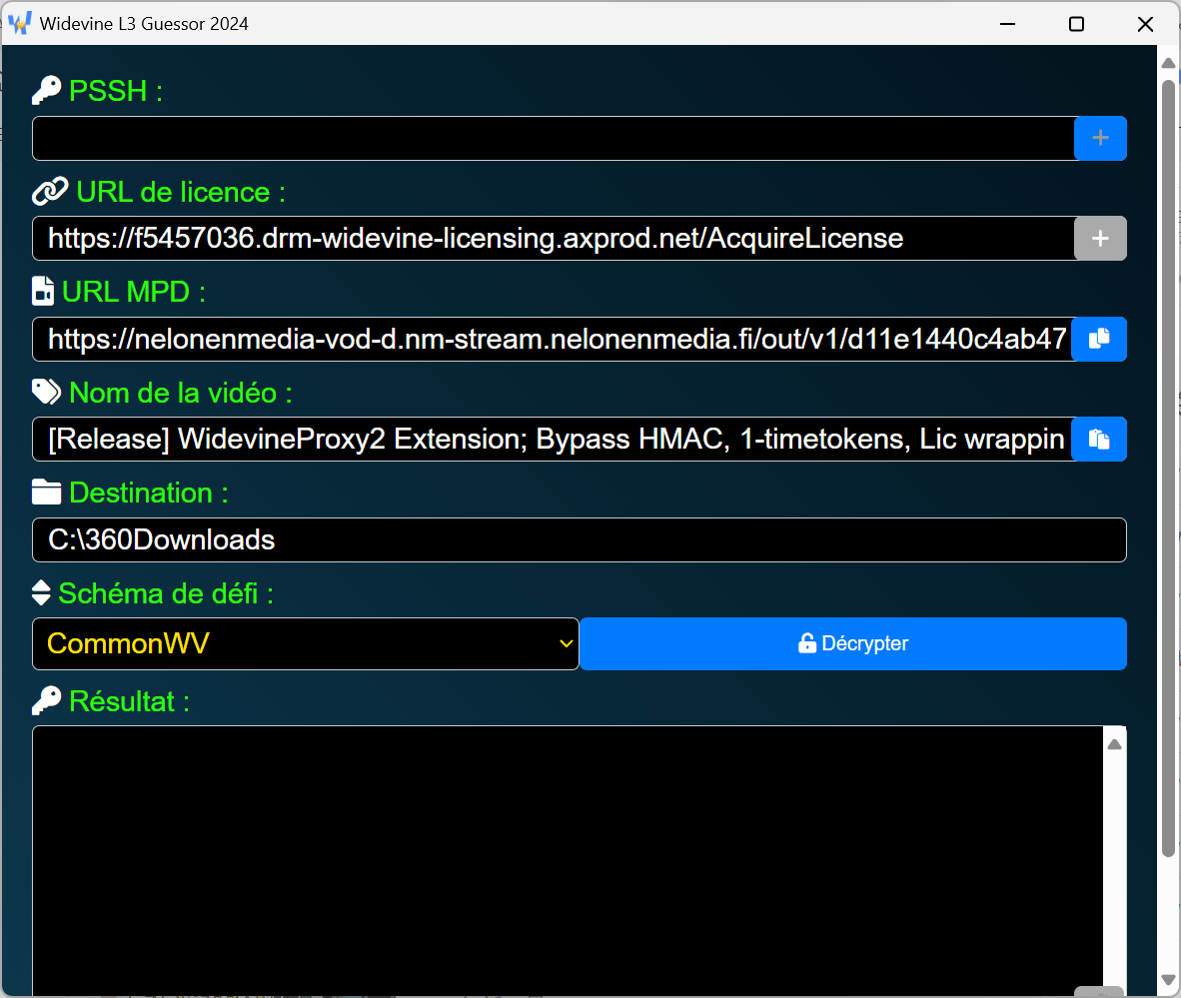Image resolution: width=1181 pixels, height=998 pixels.
Task: Click the key icon beside Résultat label
Action: click(47, 700)
